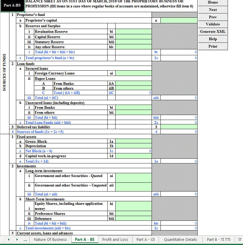The image size is (243, 245).
Task: Select the Part A - BS sheet tab
Action: [85, 239]
